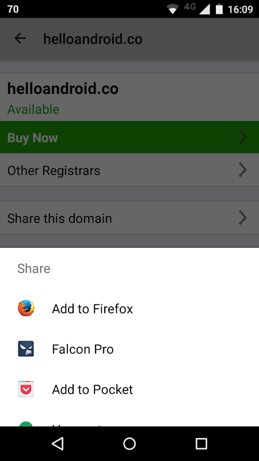Tap the partially visible green app icon

(x=26, y=424)
